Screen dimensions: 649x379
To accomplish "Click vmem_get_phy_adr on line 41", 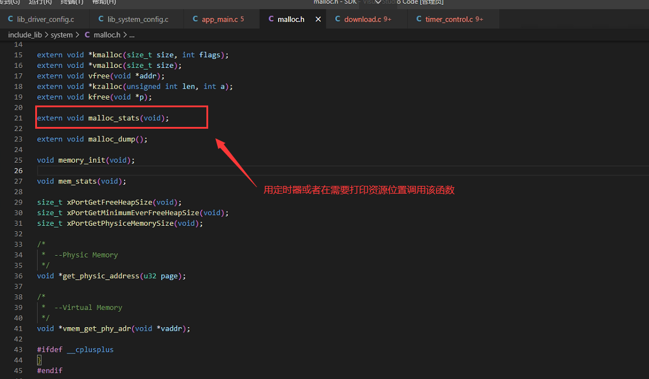I will point(97,328).
